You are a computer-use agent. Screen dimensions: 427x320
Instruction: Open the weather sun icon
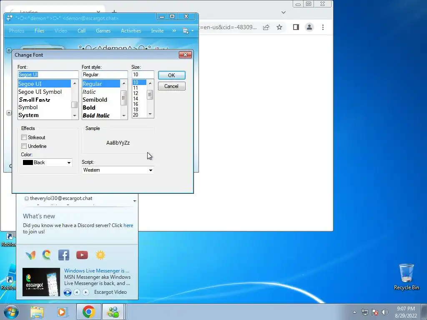tap(100, 255)
